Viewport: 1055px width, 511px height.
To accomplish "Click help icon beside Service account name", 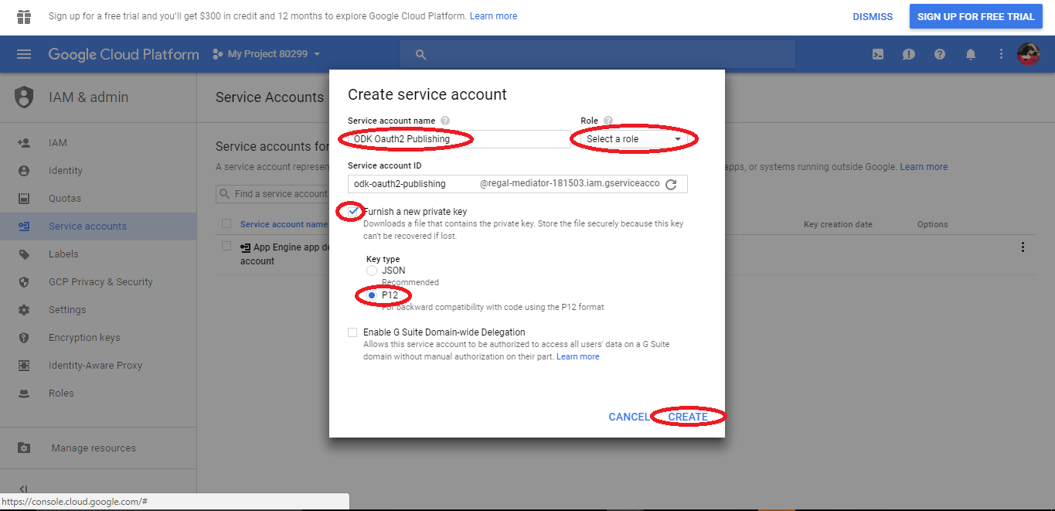I will click(x=445, y=121).
